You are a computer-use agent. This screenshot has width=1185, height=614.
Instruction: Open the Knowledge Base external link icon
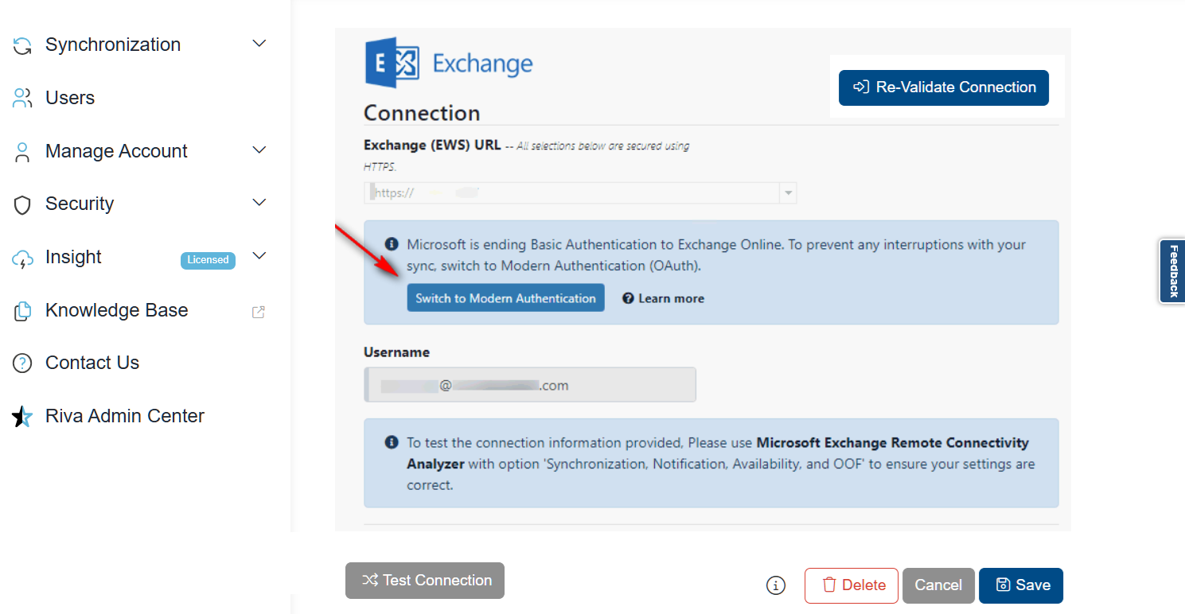click(258, 312)
